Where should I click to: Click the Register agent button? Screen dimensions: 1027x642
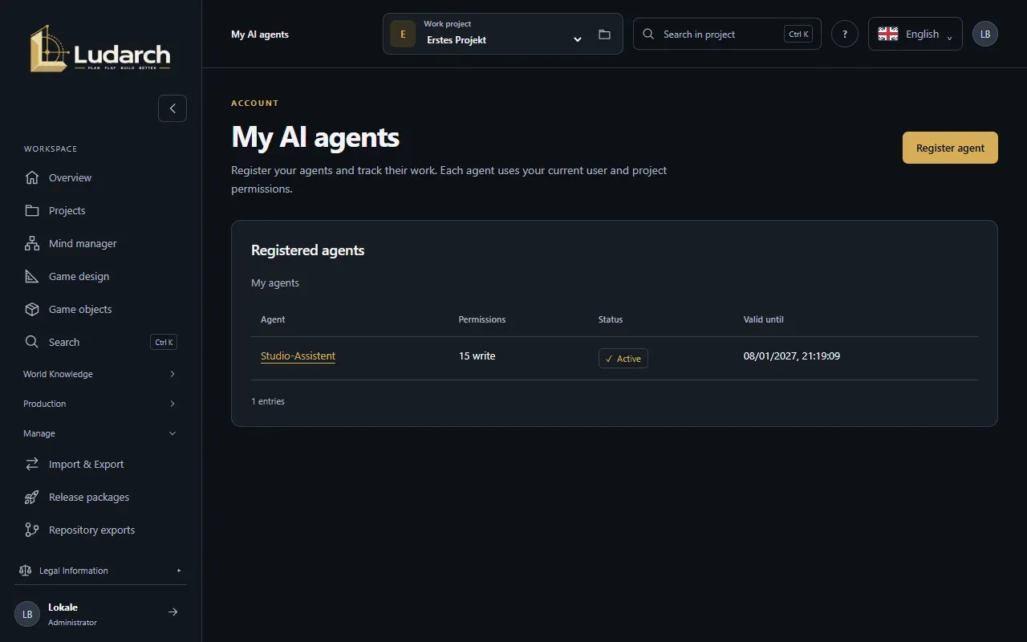pos(950,148)
